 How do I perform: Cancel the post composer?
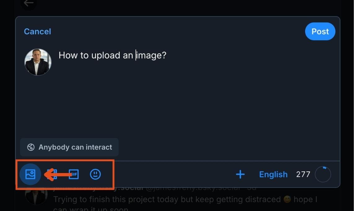pyautogui.click(x=37, y=32)
